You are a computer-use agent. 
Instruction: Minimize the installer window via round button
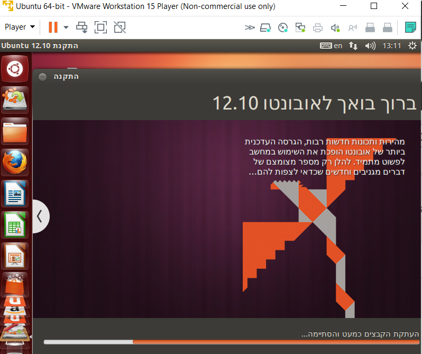tap(42, 77)
